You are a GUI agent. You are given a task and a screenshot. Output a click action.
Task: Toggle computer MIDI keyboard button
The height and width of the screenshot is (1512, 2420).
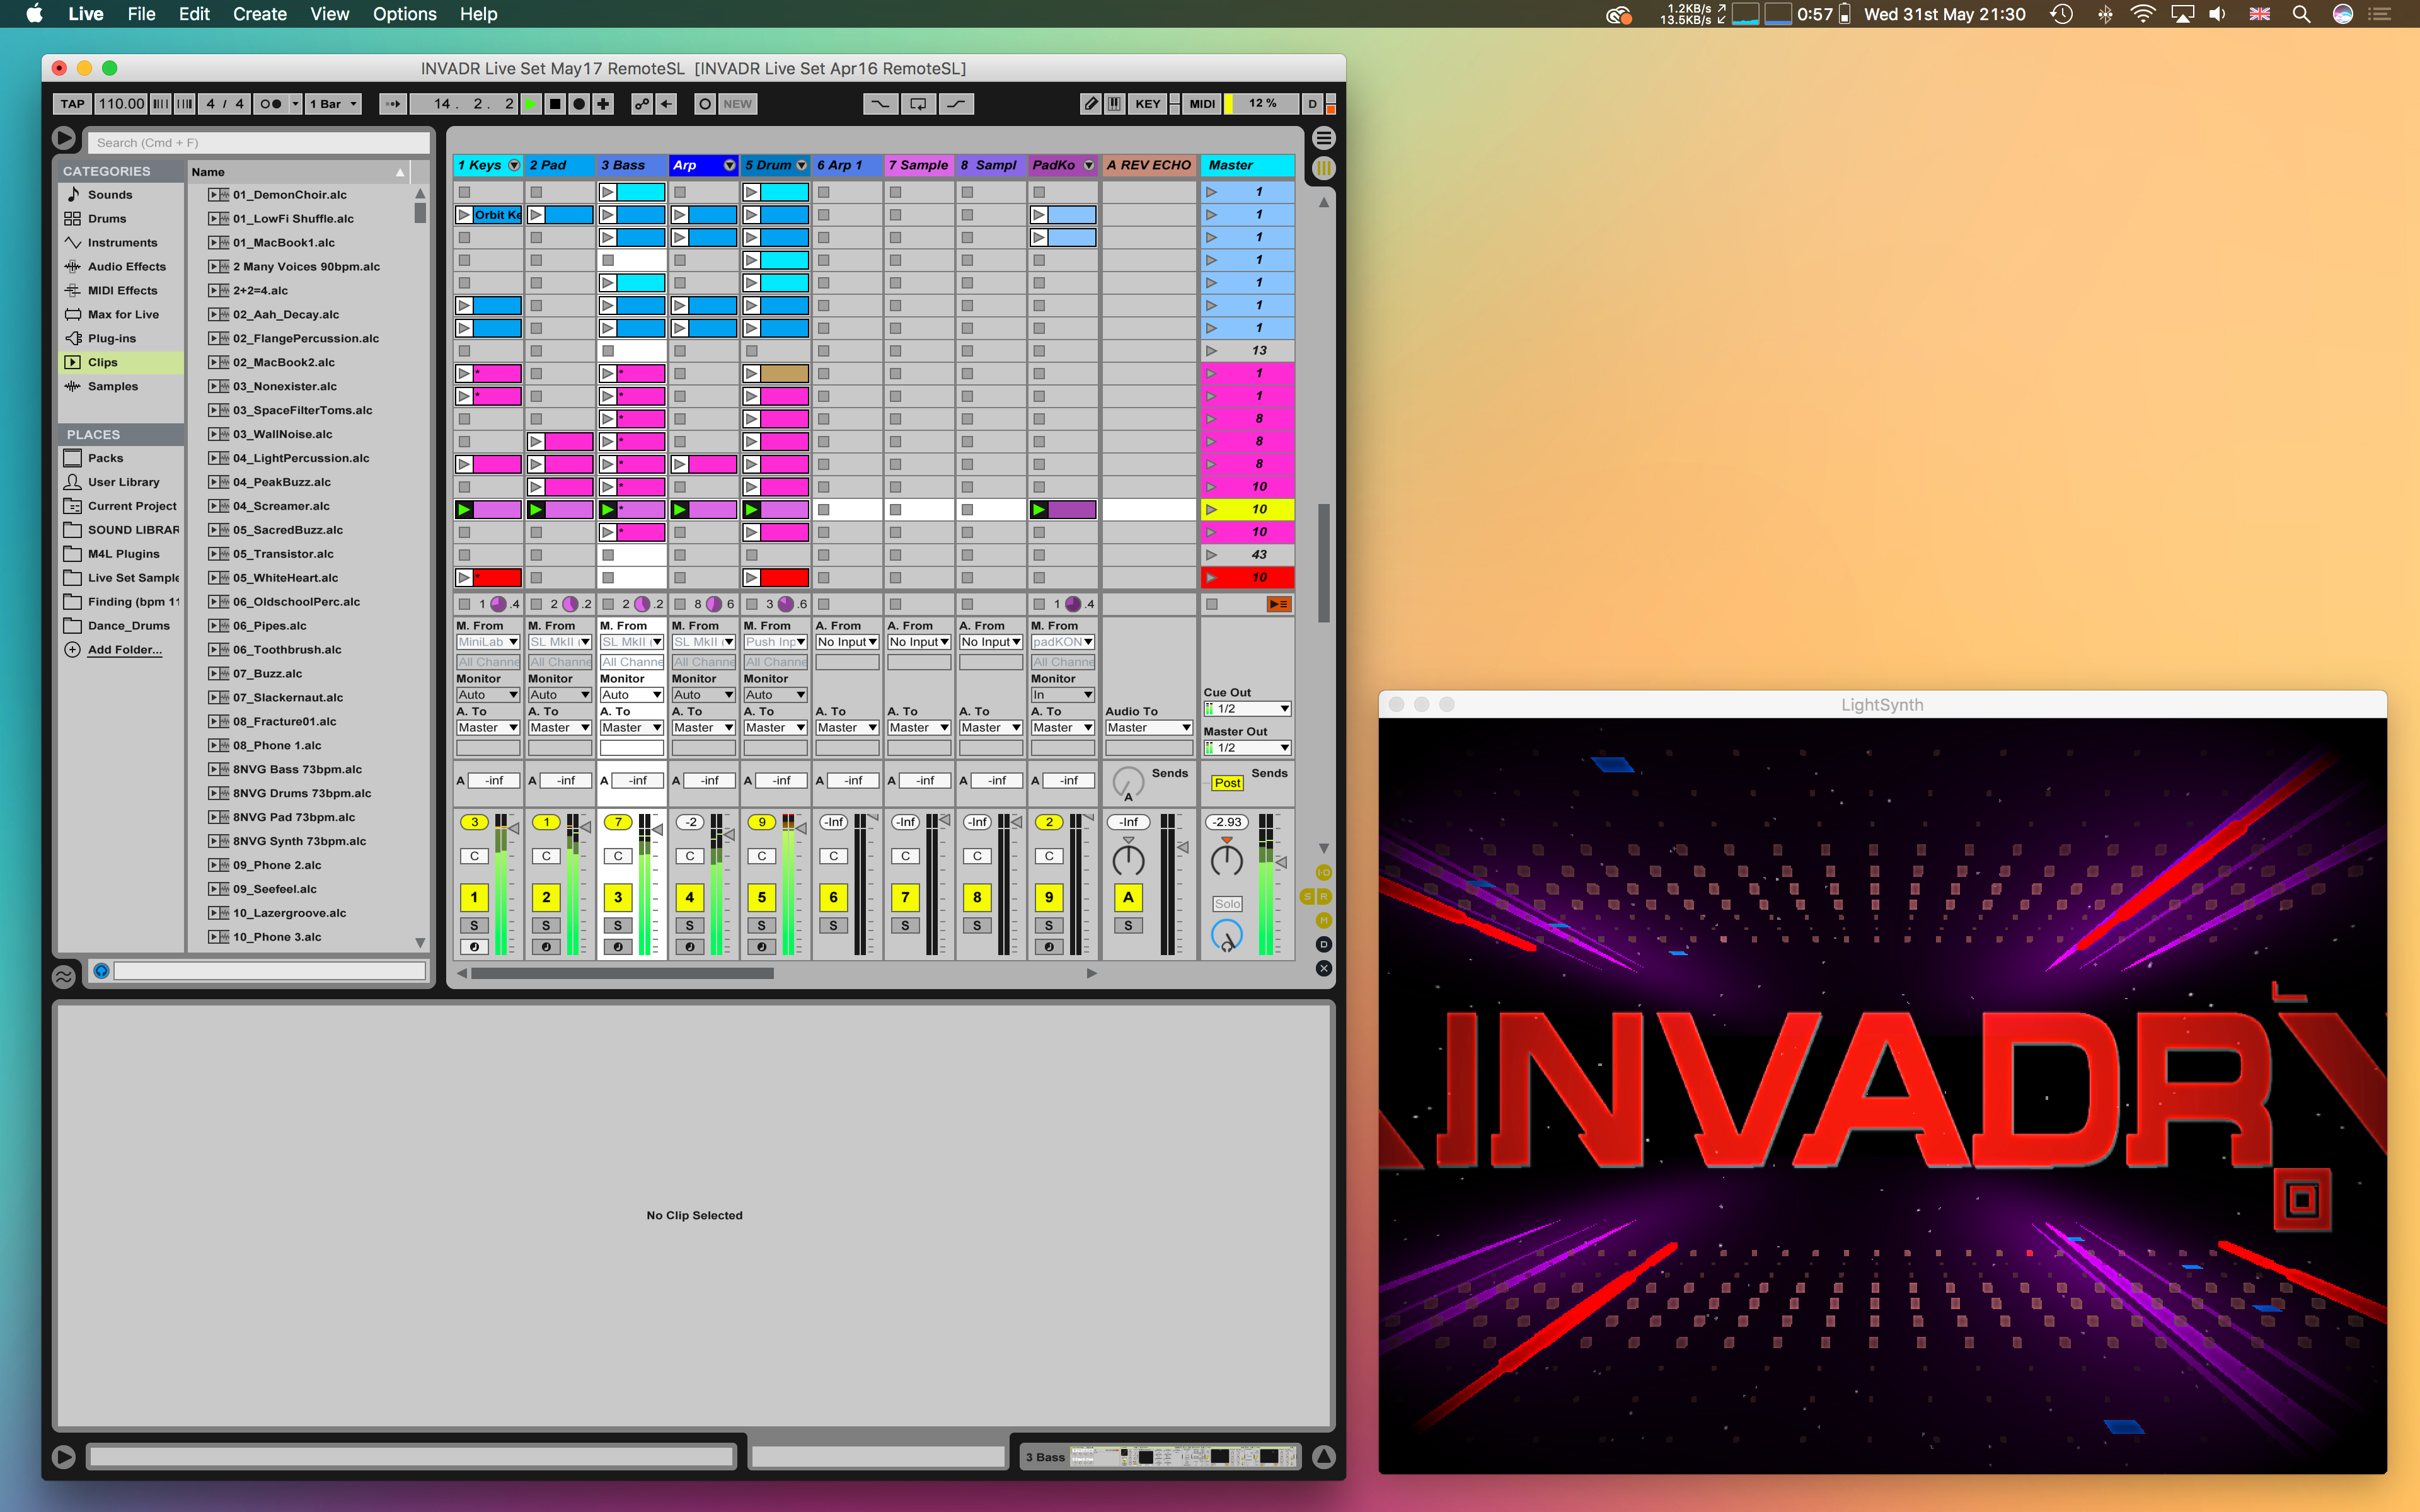click(x=1114, y=104)
